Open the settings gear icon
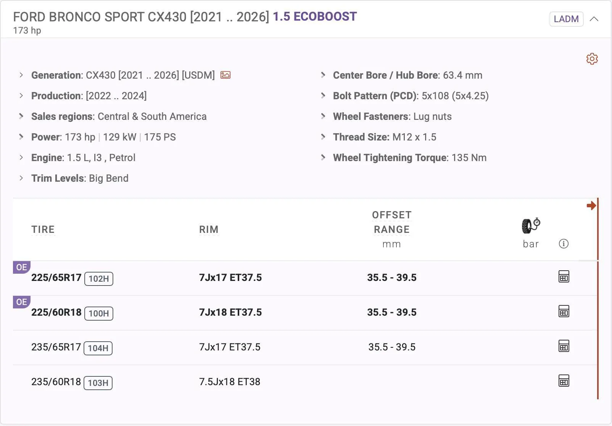Image resolution: width=612 pixels, height=426 pixels. tap(592, 59)
